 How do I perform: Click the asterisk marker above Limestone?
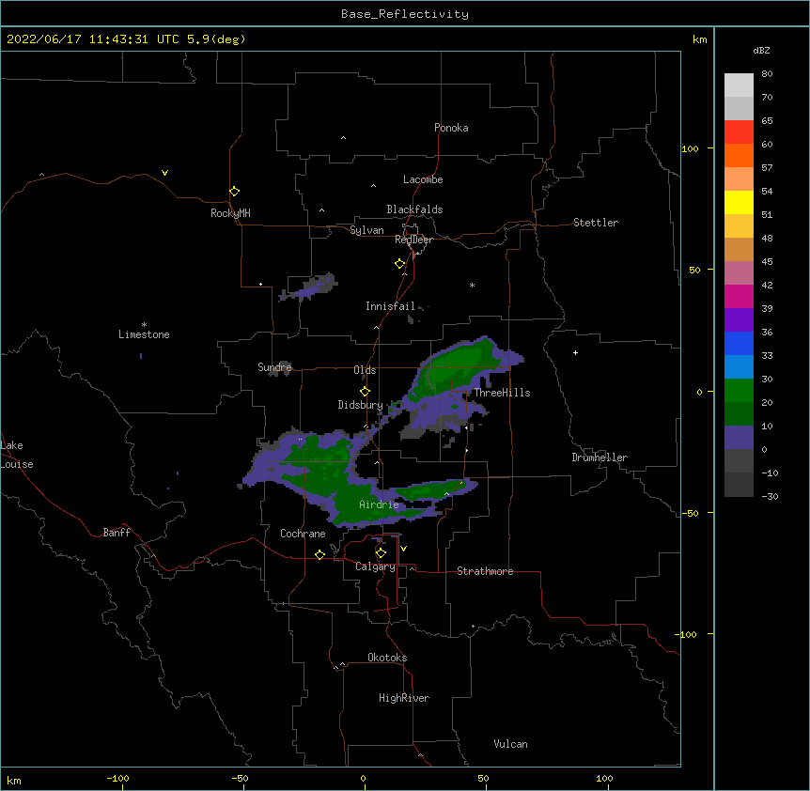[144, 325]
